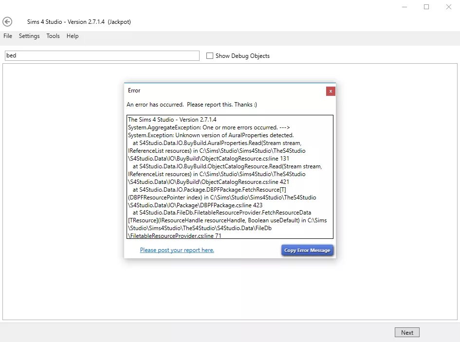Close the Sims 4 Studio window

(x=448, y=7)
